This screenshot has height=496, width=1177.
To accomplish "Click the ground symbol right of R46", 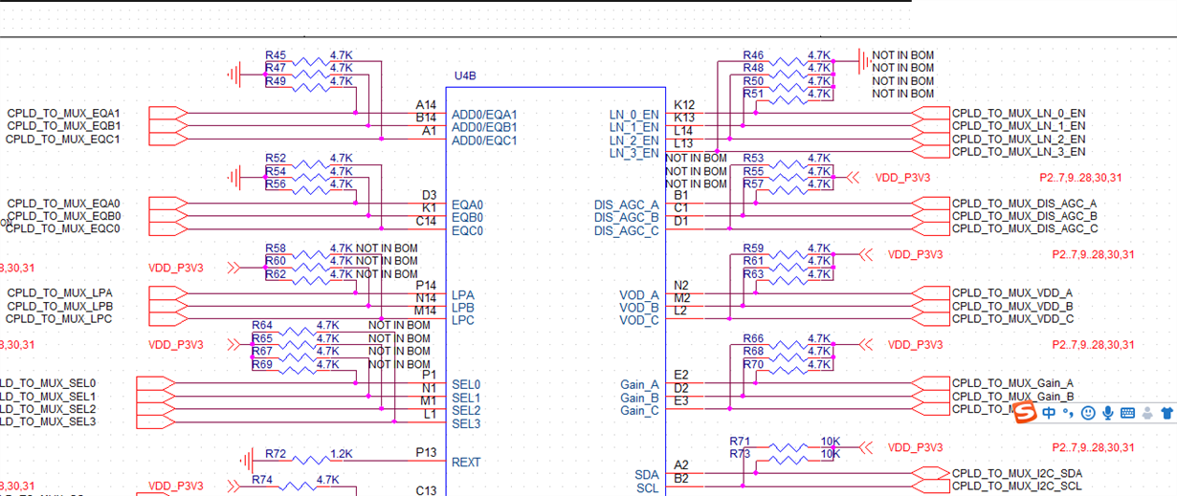I will point(862,58).
